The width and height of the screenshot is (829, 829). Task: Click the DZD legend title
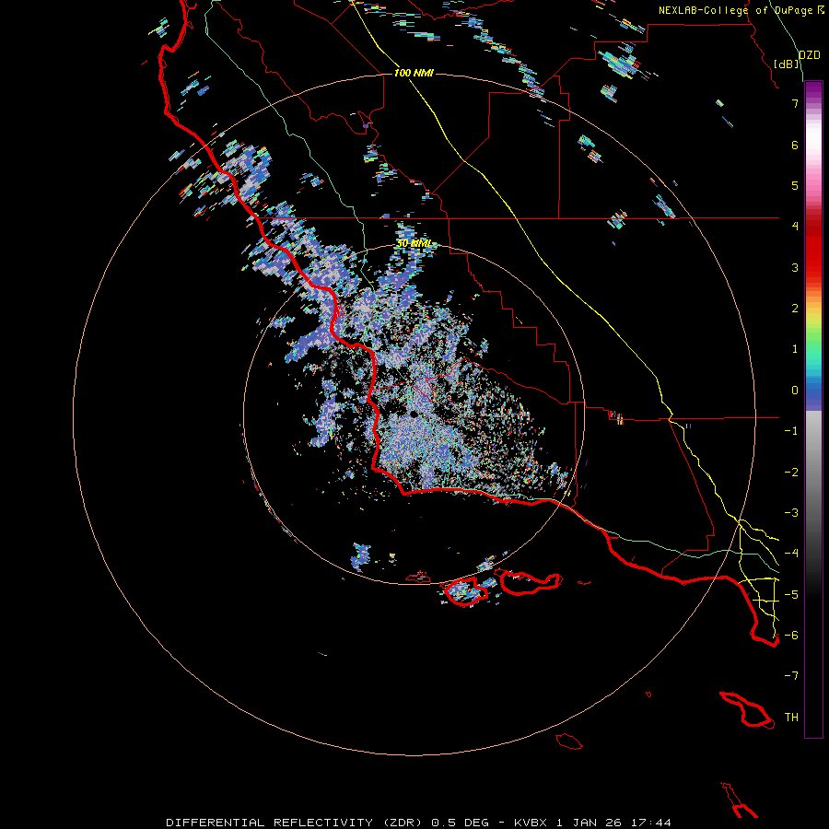(x=809, y=55)
